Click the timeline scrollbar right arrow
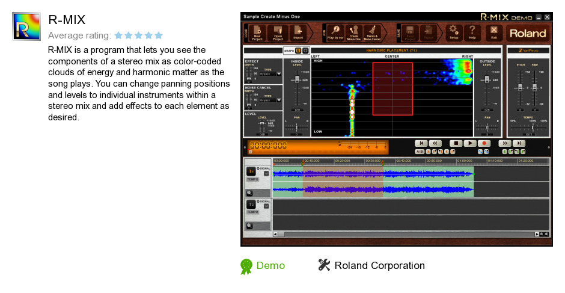 pyautogui.click(x=537, y=234)
